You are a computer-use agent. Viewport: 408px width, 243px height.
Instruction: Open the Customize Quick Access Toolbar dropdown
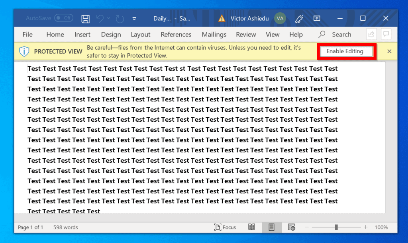pyautogui.click(x=134, y=19)
